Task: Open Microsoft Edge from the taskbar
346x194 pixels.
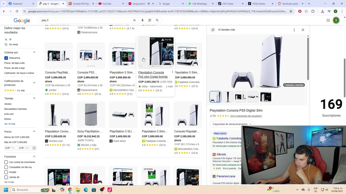Action: [x=86, y=190]
